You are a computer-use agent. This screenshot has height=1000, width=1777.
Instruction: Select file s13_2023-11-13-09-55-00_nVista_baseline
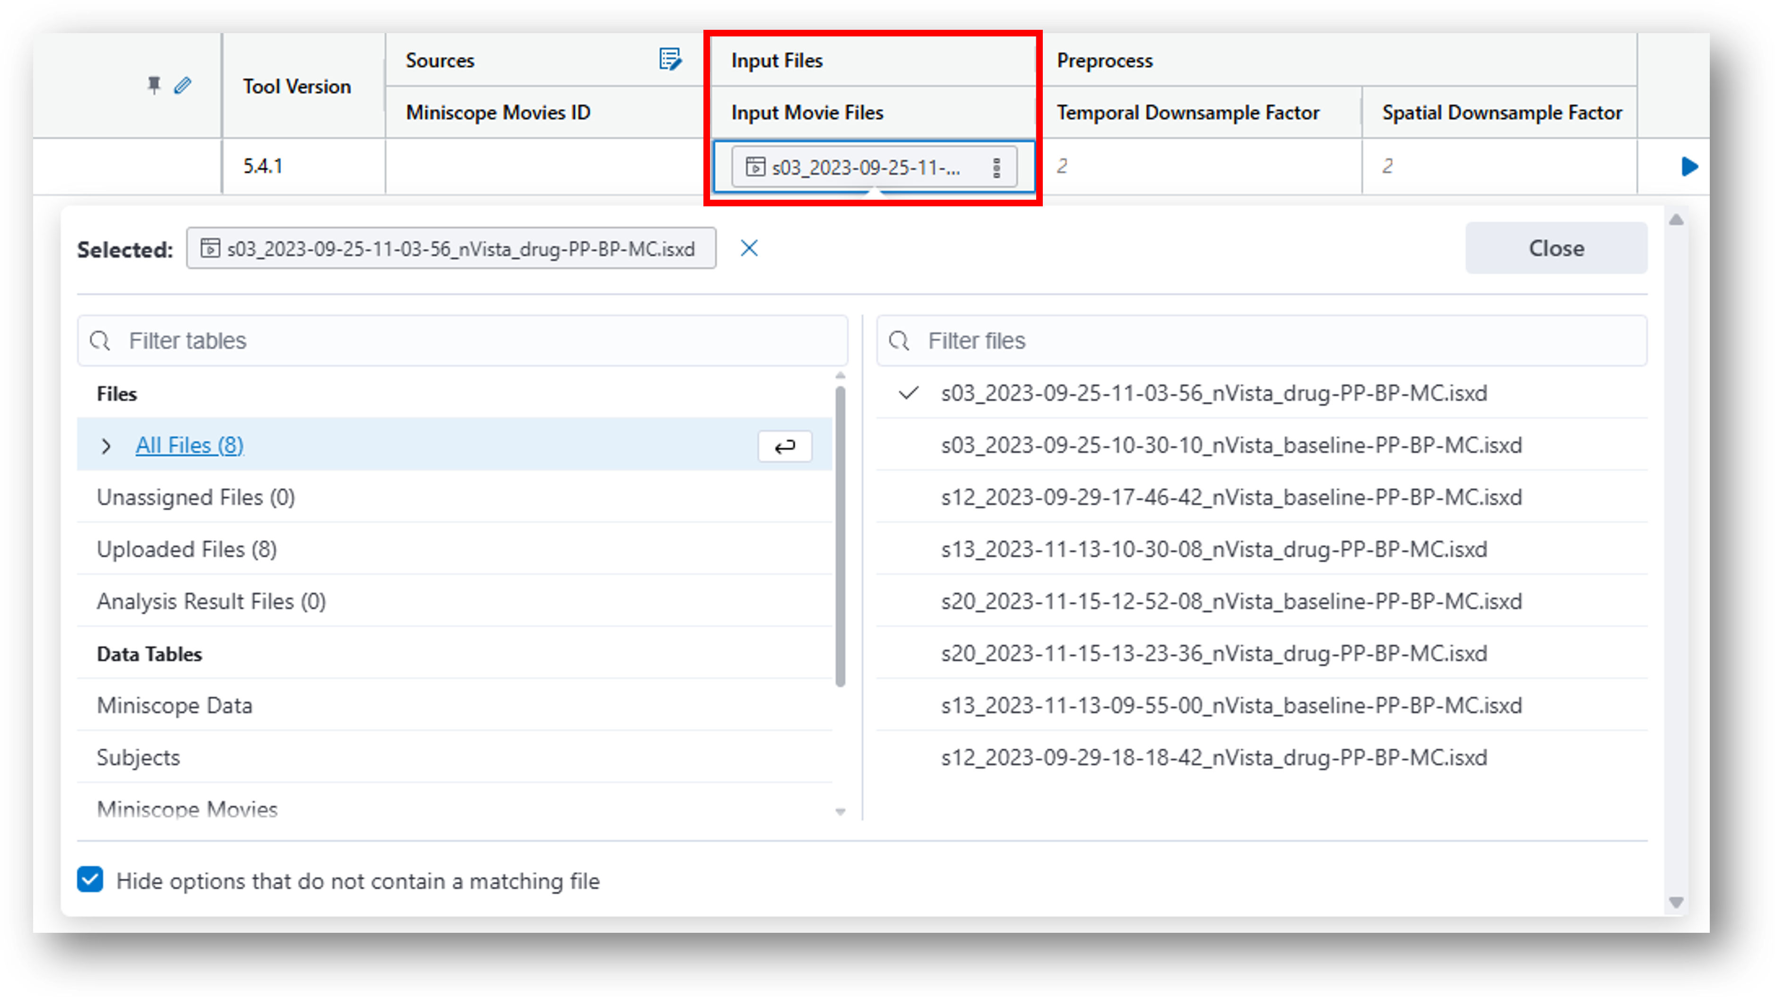click(x=1262, y=706)
